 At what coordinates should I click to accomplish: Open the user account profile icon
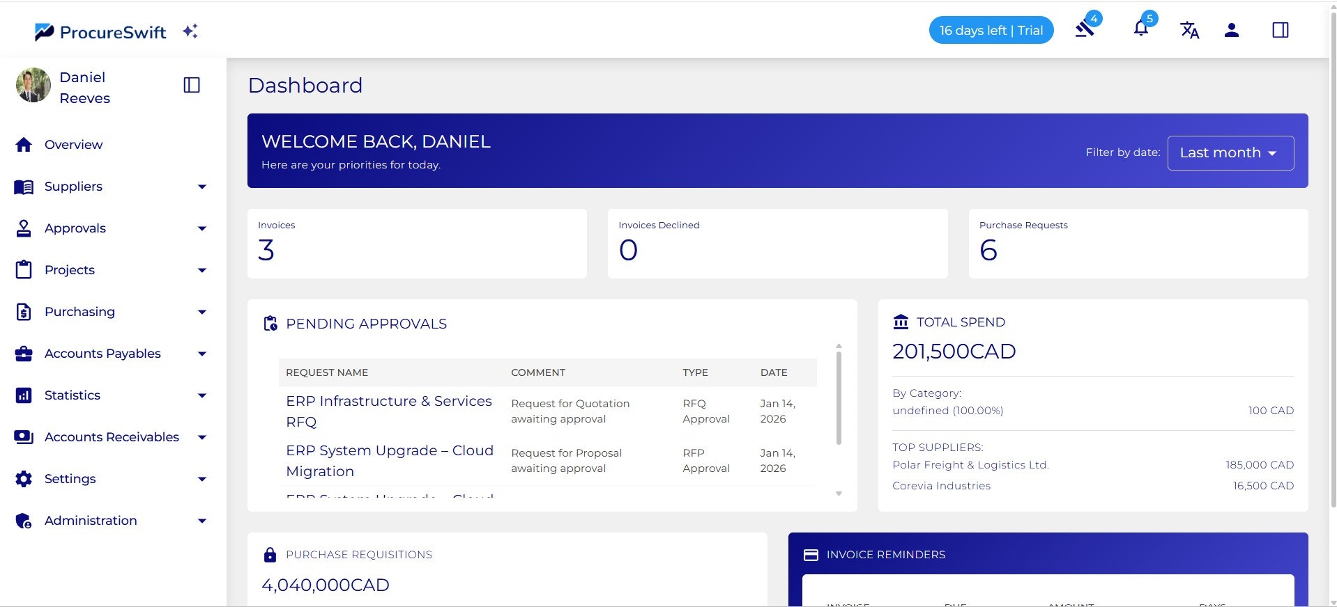(1232, 30)
